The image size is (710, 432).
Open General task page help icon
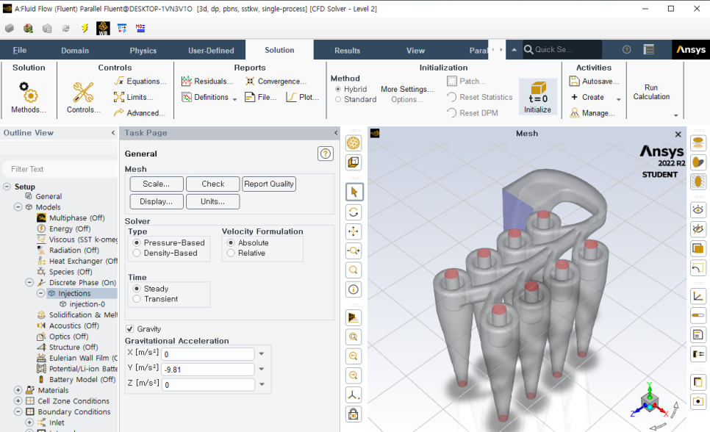tap(325, 154)
